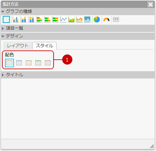
Task: Apply the blue table color scheme
Action: (x=19, y=63)
